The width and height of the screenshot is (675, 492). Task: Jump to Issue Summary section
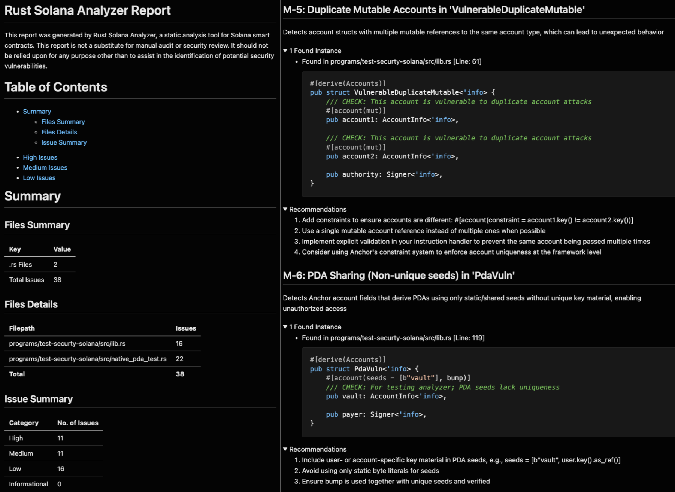coord(64,142)
